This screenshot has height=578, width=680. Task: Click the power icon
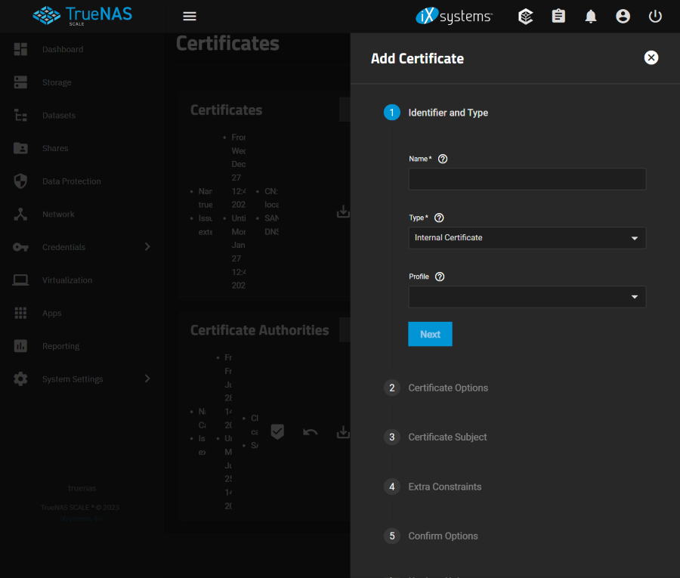(655, 16)
